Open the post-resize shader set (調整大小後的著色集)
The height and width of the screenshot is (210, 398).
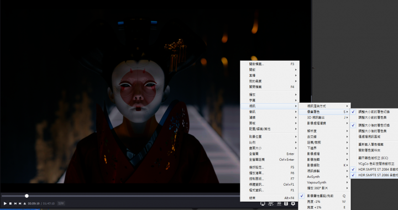(374, 131)
